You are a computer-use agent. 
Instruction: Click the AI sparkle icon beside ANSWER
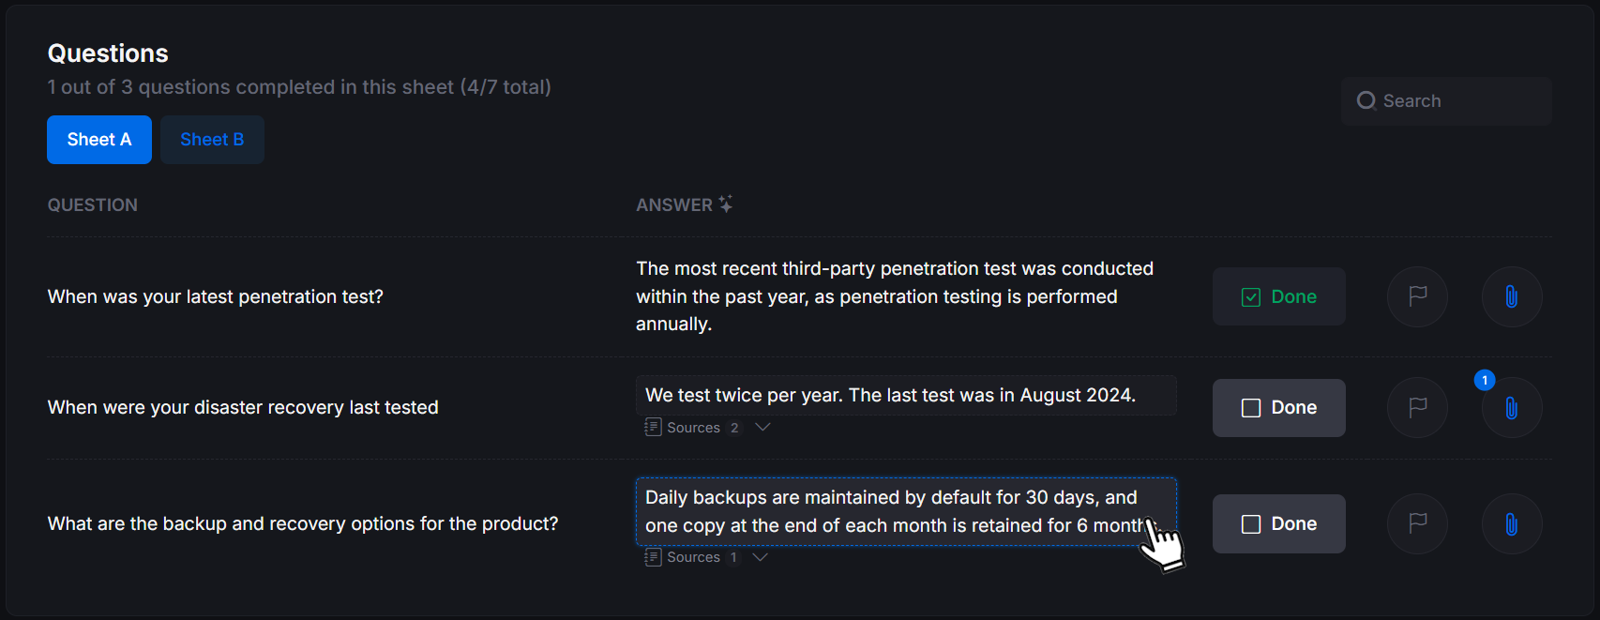pyautogui.click(x=725, y=204)
